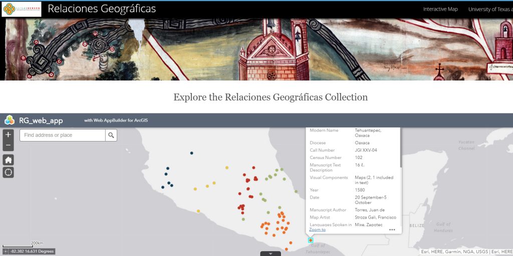Image resolution: width=513 pixels, height=256 pixels.
Task: Return map to default home extent
Action: point(8,160)
